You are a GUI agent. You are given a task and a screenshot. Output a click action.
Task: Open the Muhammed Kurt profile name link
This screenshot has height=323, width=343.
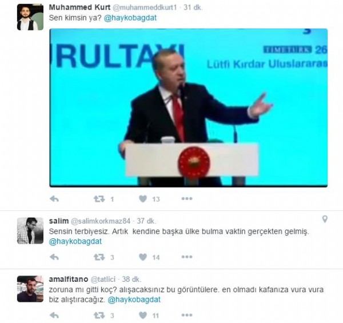[x=79, y=7]
